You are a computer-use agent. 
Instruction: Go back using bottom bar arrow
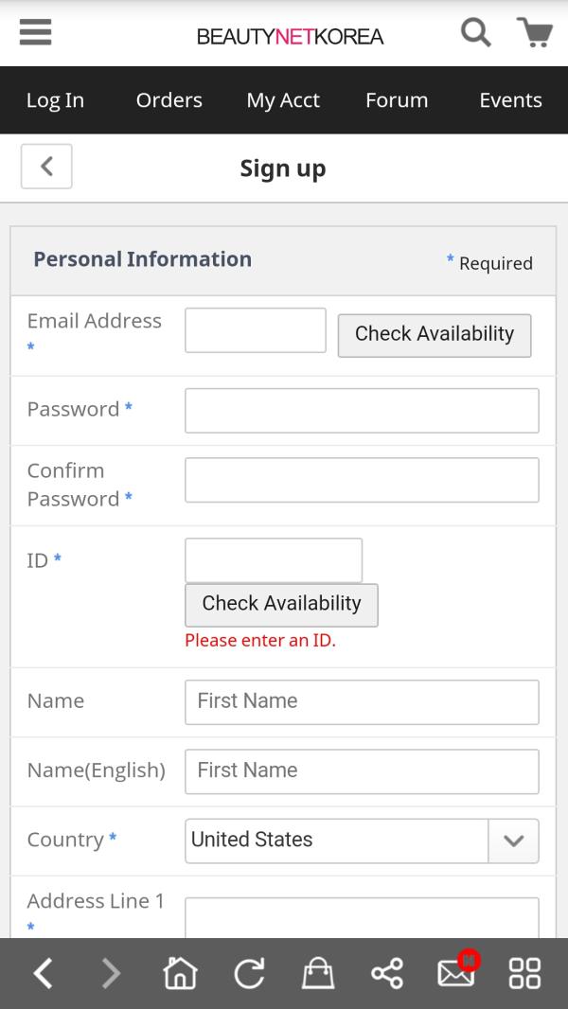coord(44,972)
